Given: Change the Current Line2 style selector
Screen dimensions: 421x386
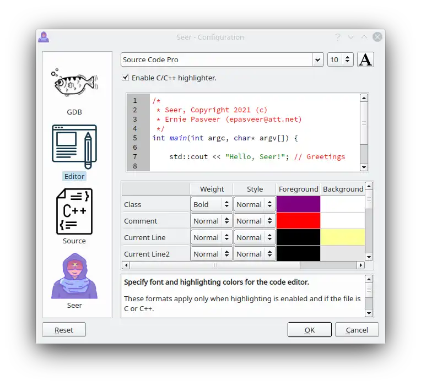Looking at the screenshot, I should click(x=255, y=254).
